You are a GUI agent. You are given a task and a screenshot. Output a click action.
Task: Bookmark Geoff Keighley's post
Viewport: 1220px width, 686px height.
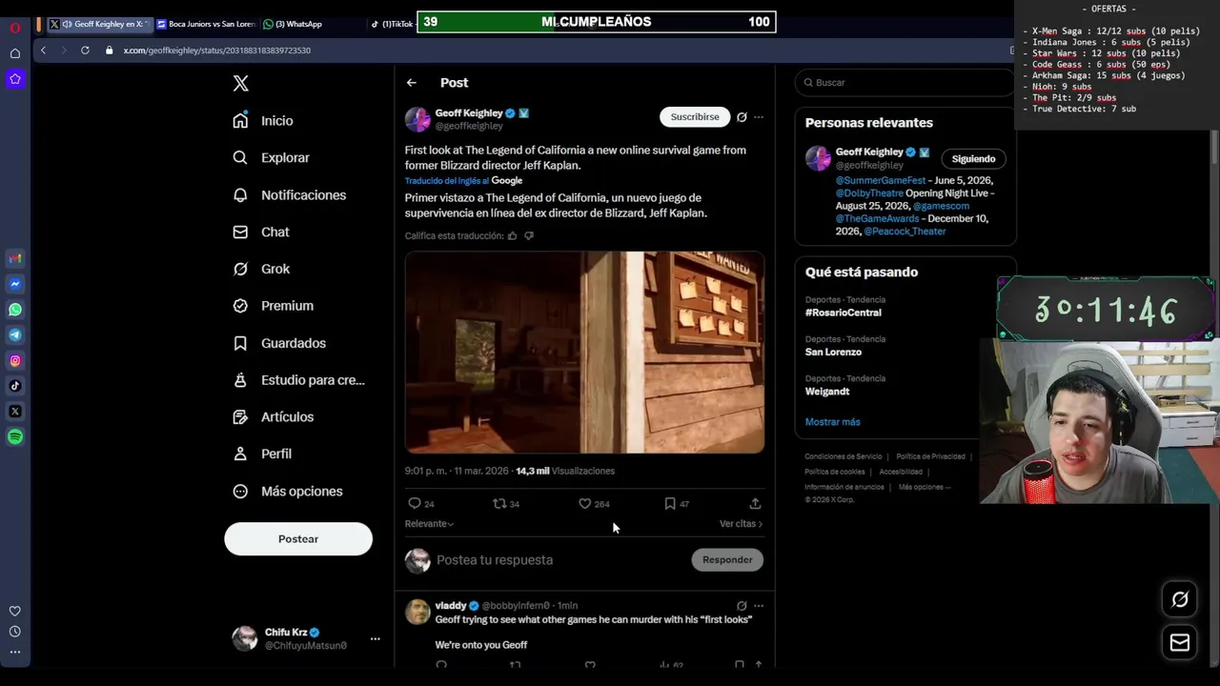pyautogui.click(x=670, y=503)
